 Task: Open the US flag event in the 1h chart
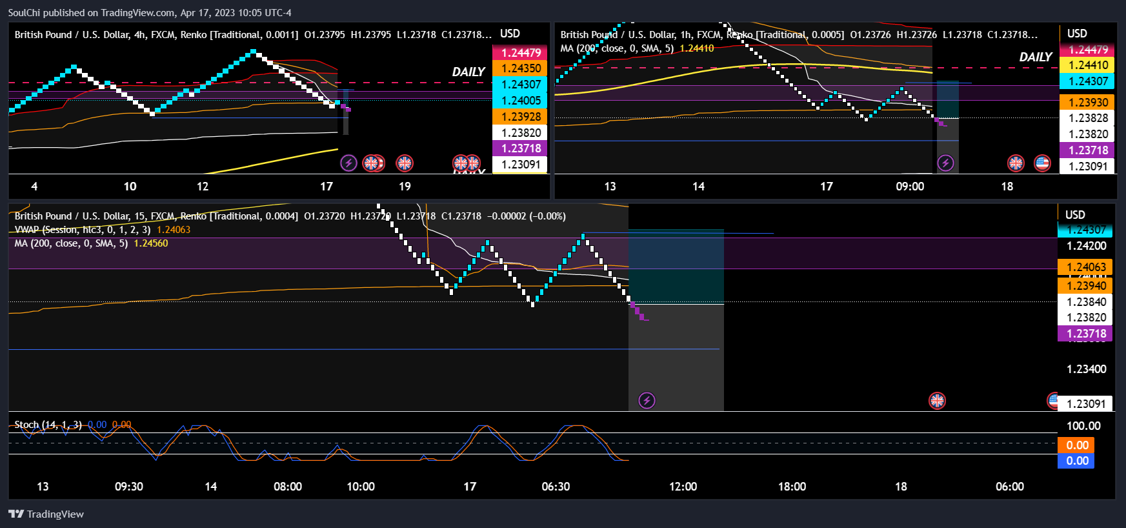point(1042,163)
